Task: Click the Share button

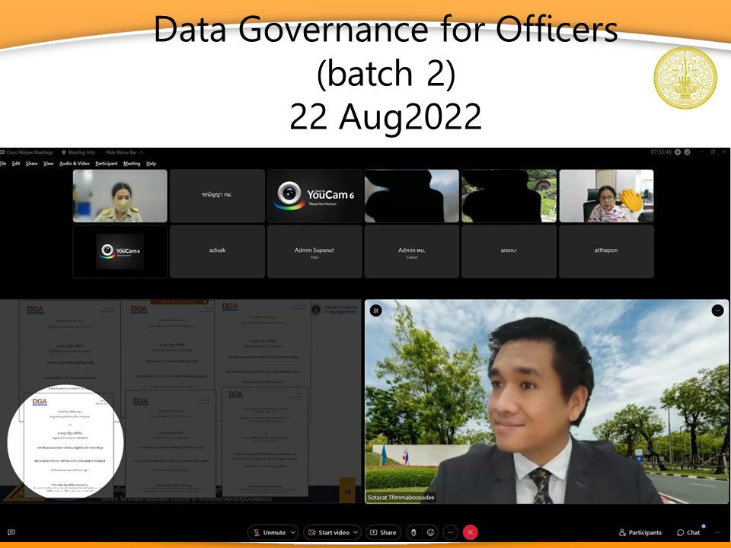Action: (383, 532)
